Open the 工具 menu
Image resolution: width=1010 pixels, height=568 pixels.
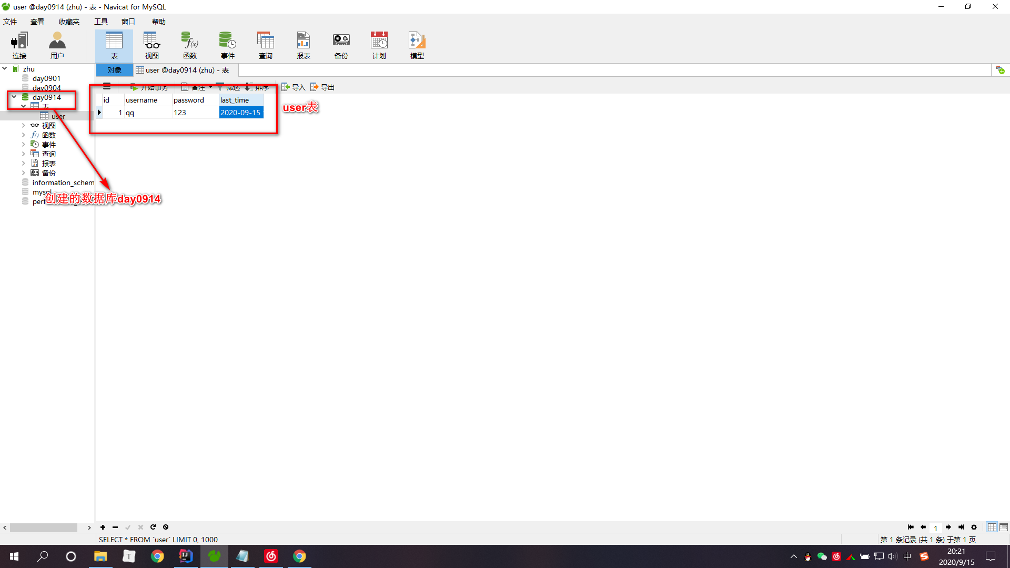coord(101,22)
